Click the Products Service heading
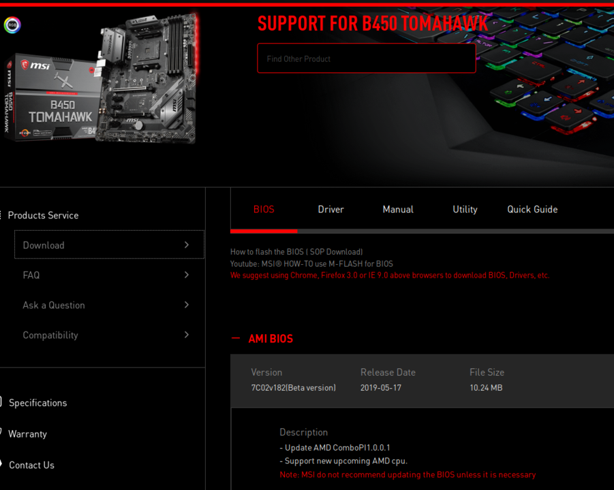This screenshot has width=614, height=490. tap(43, 215)
